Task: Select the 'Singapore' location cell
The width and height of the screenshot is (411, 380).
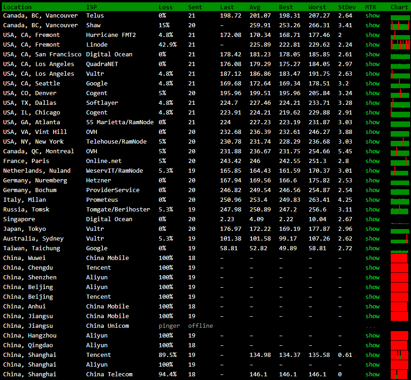Action: coord(19,219)
